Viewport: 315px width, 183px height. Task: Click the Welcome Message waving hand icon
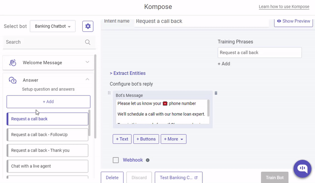(x=13, y=63)
